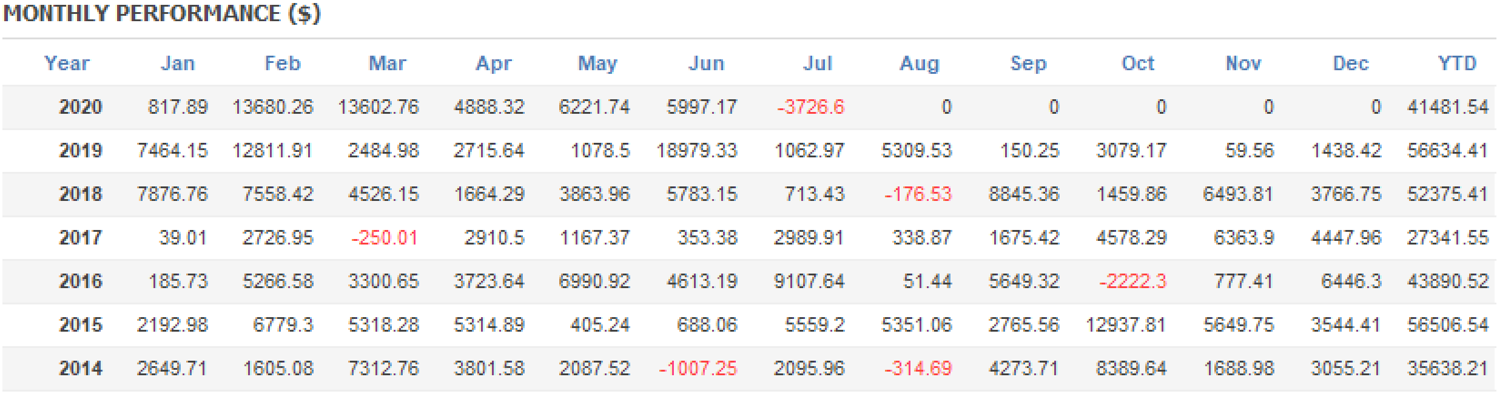Select the -314.69 August 2014 value
Screen dimensions: 1497x394
[x=918, y=369]
